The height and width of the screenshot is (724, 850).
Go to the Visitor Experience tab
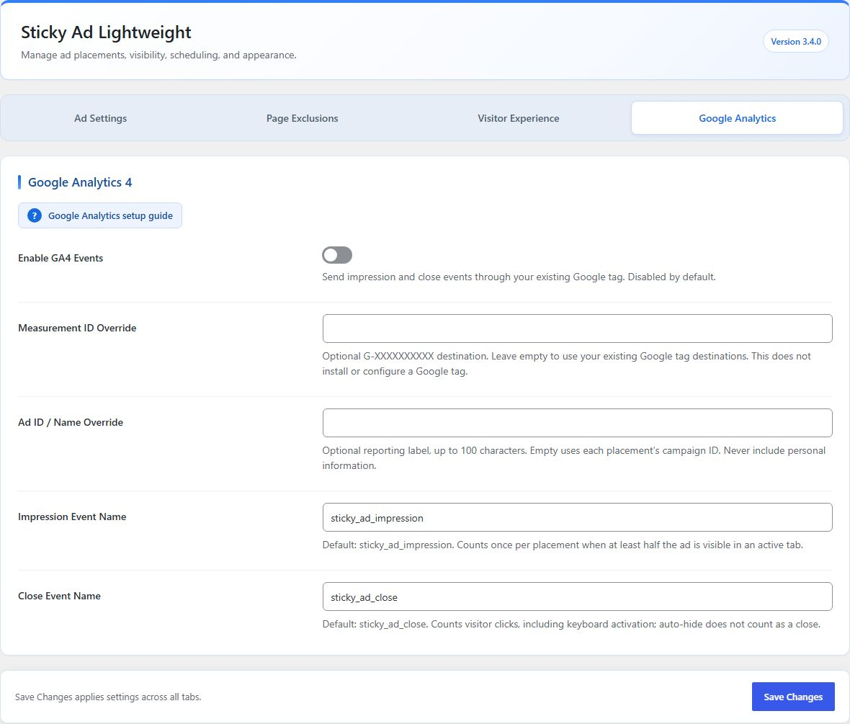(518, 118)
